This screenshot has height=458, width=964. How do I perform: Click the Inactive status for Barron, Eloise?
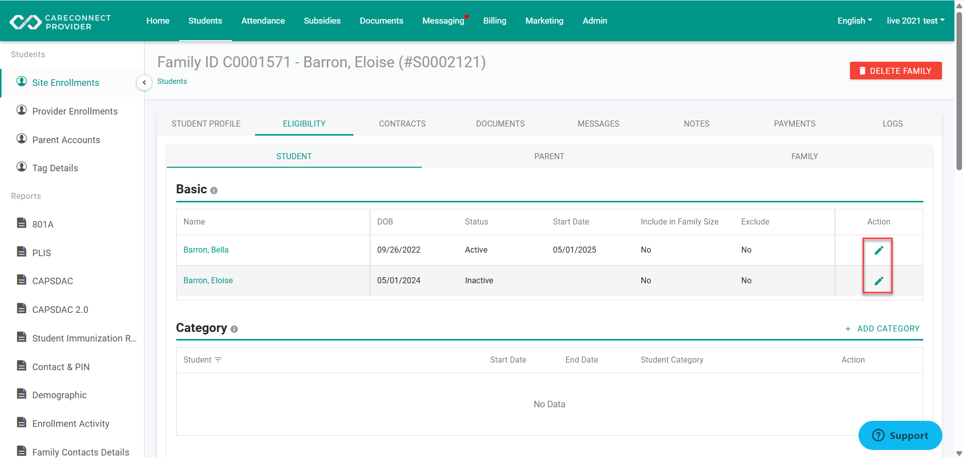(479, 280)
